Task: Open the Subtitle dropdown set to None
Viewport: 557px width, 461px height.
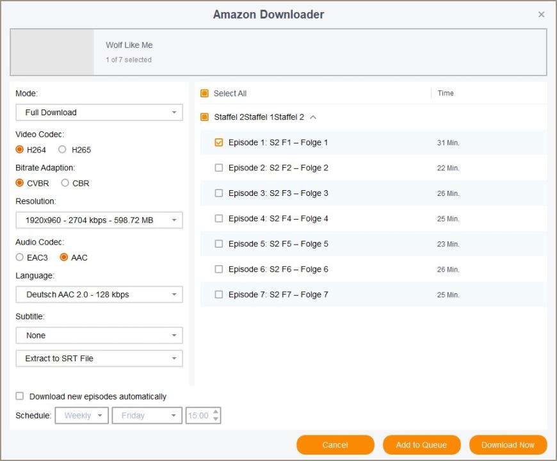Action: coord(99,336)
